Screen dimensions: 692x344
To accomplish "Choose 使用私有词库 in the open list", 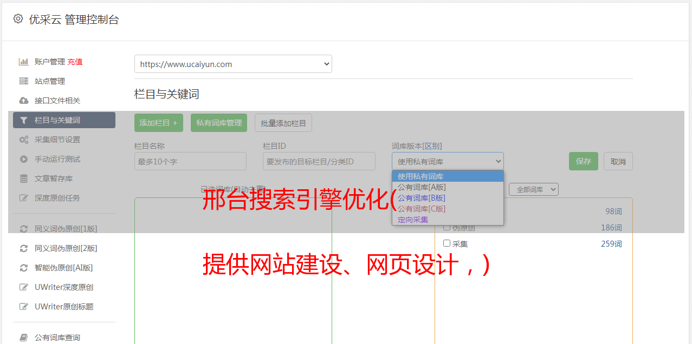I will (448, 176).
